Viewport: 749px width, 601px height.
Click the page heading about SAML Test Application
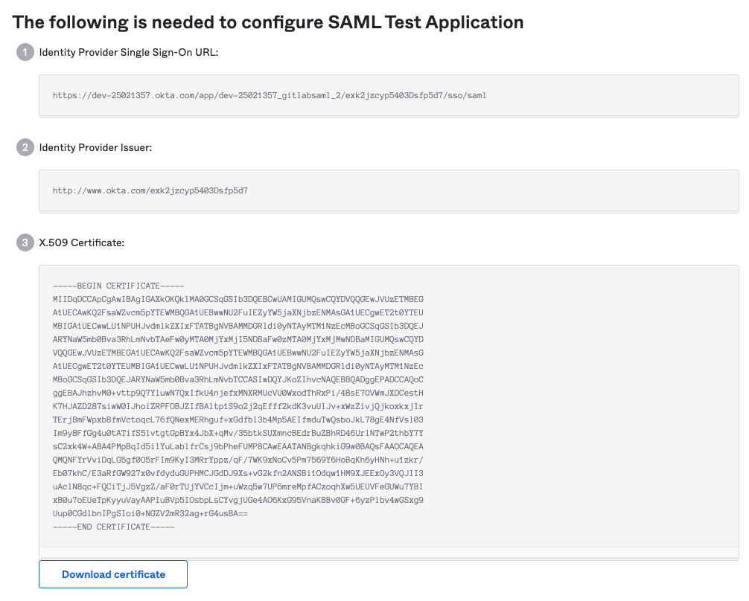[x=268, y=22]
